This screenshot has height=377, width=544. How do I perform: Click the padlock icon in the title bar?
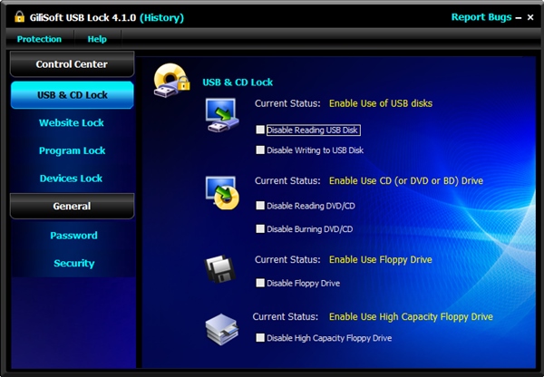pyautogui.click(x=19, y=16)
